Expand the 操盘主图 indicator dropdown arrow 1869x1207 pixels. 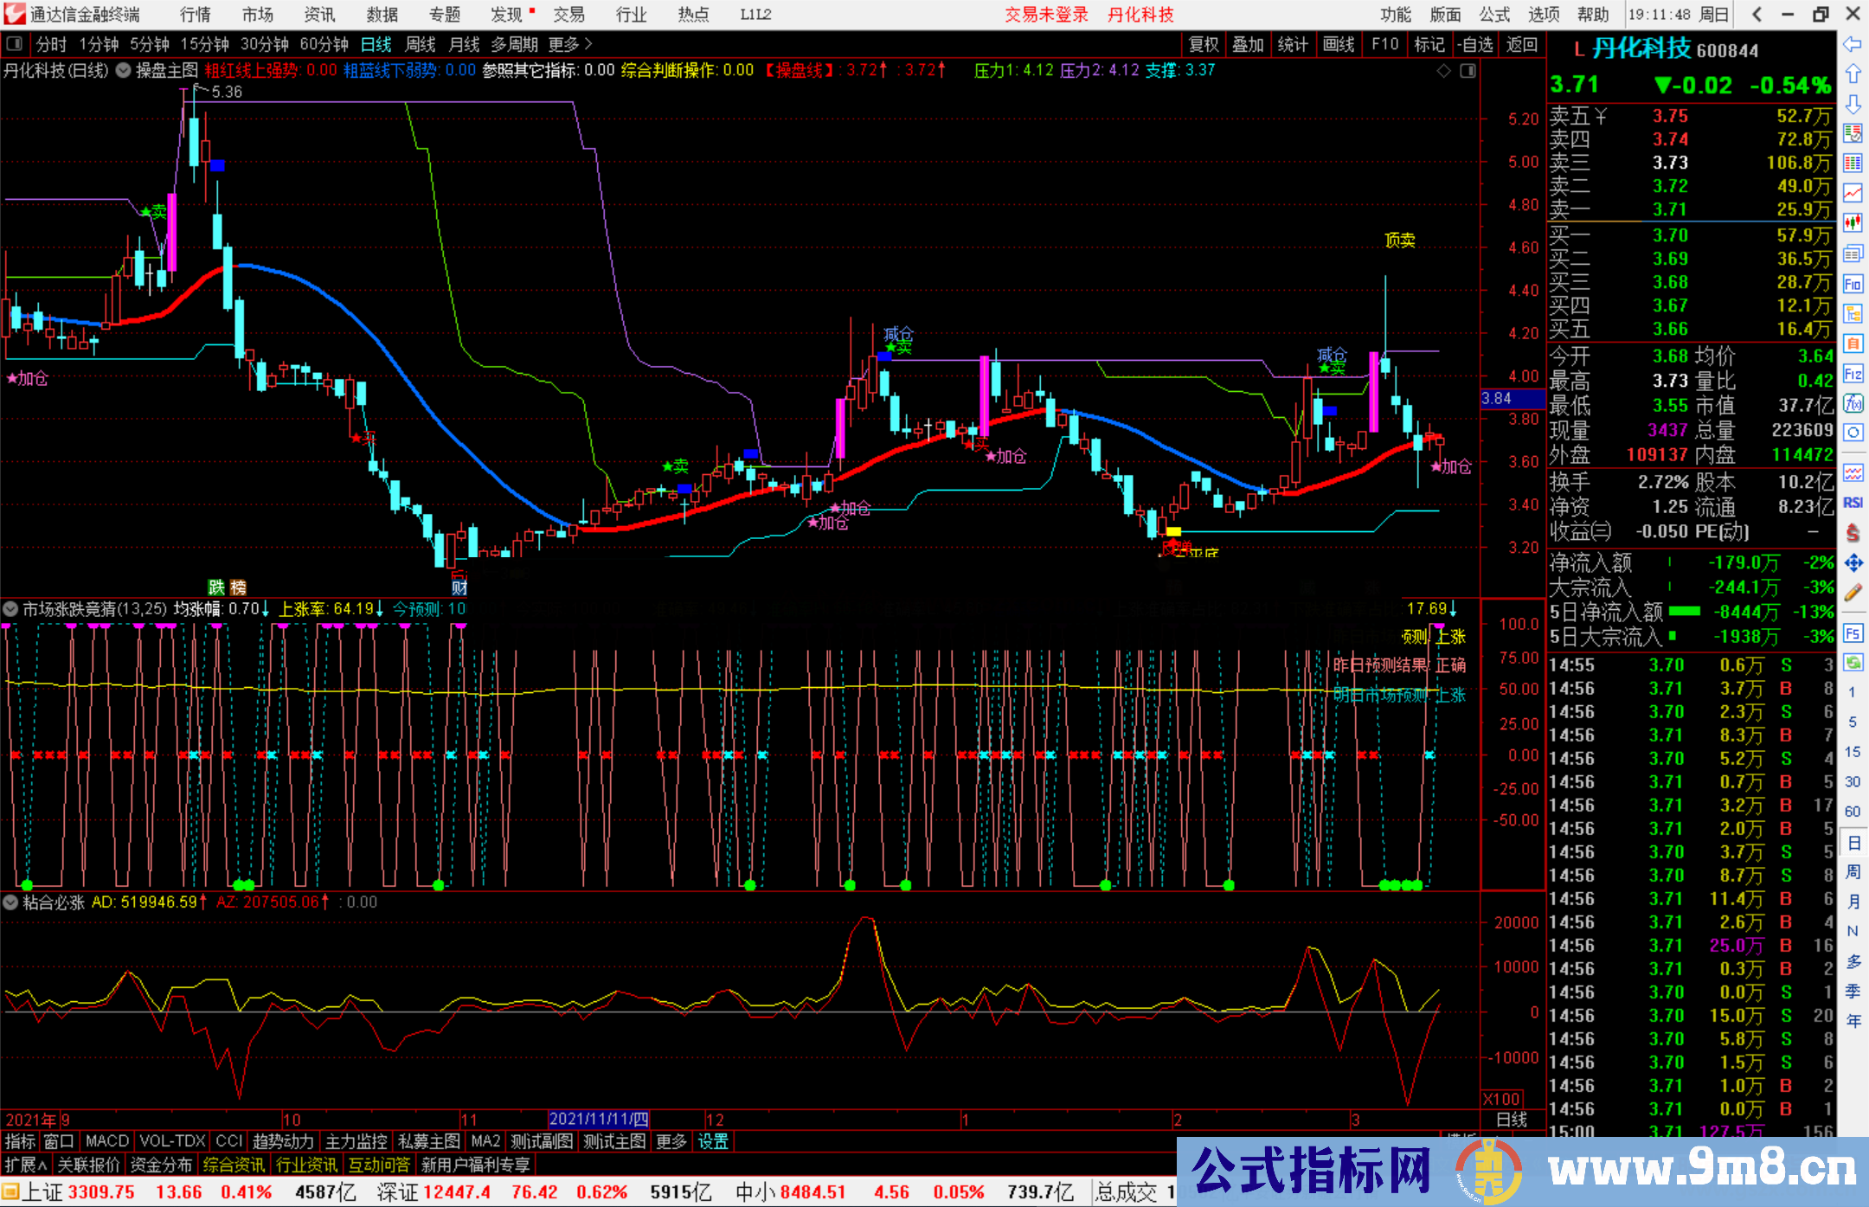(x=124, y=71)
